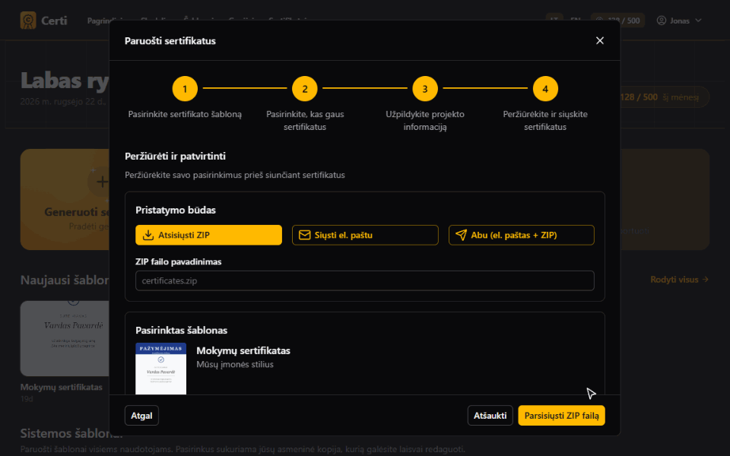Select the Atsisiųsti ZIP delivery method
The height and width of the screenshot is (456, 730).
(x=208, y=235)
